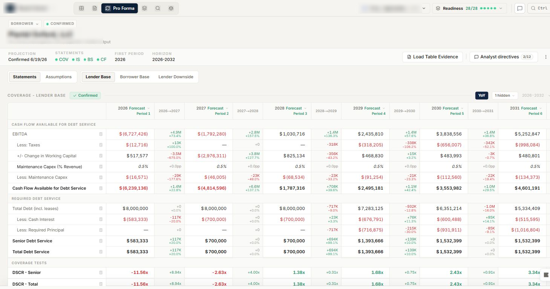Click Load Table Evidence button
The width and height of the screenshot is (550, 289).
432,57
